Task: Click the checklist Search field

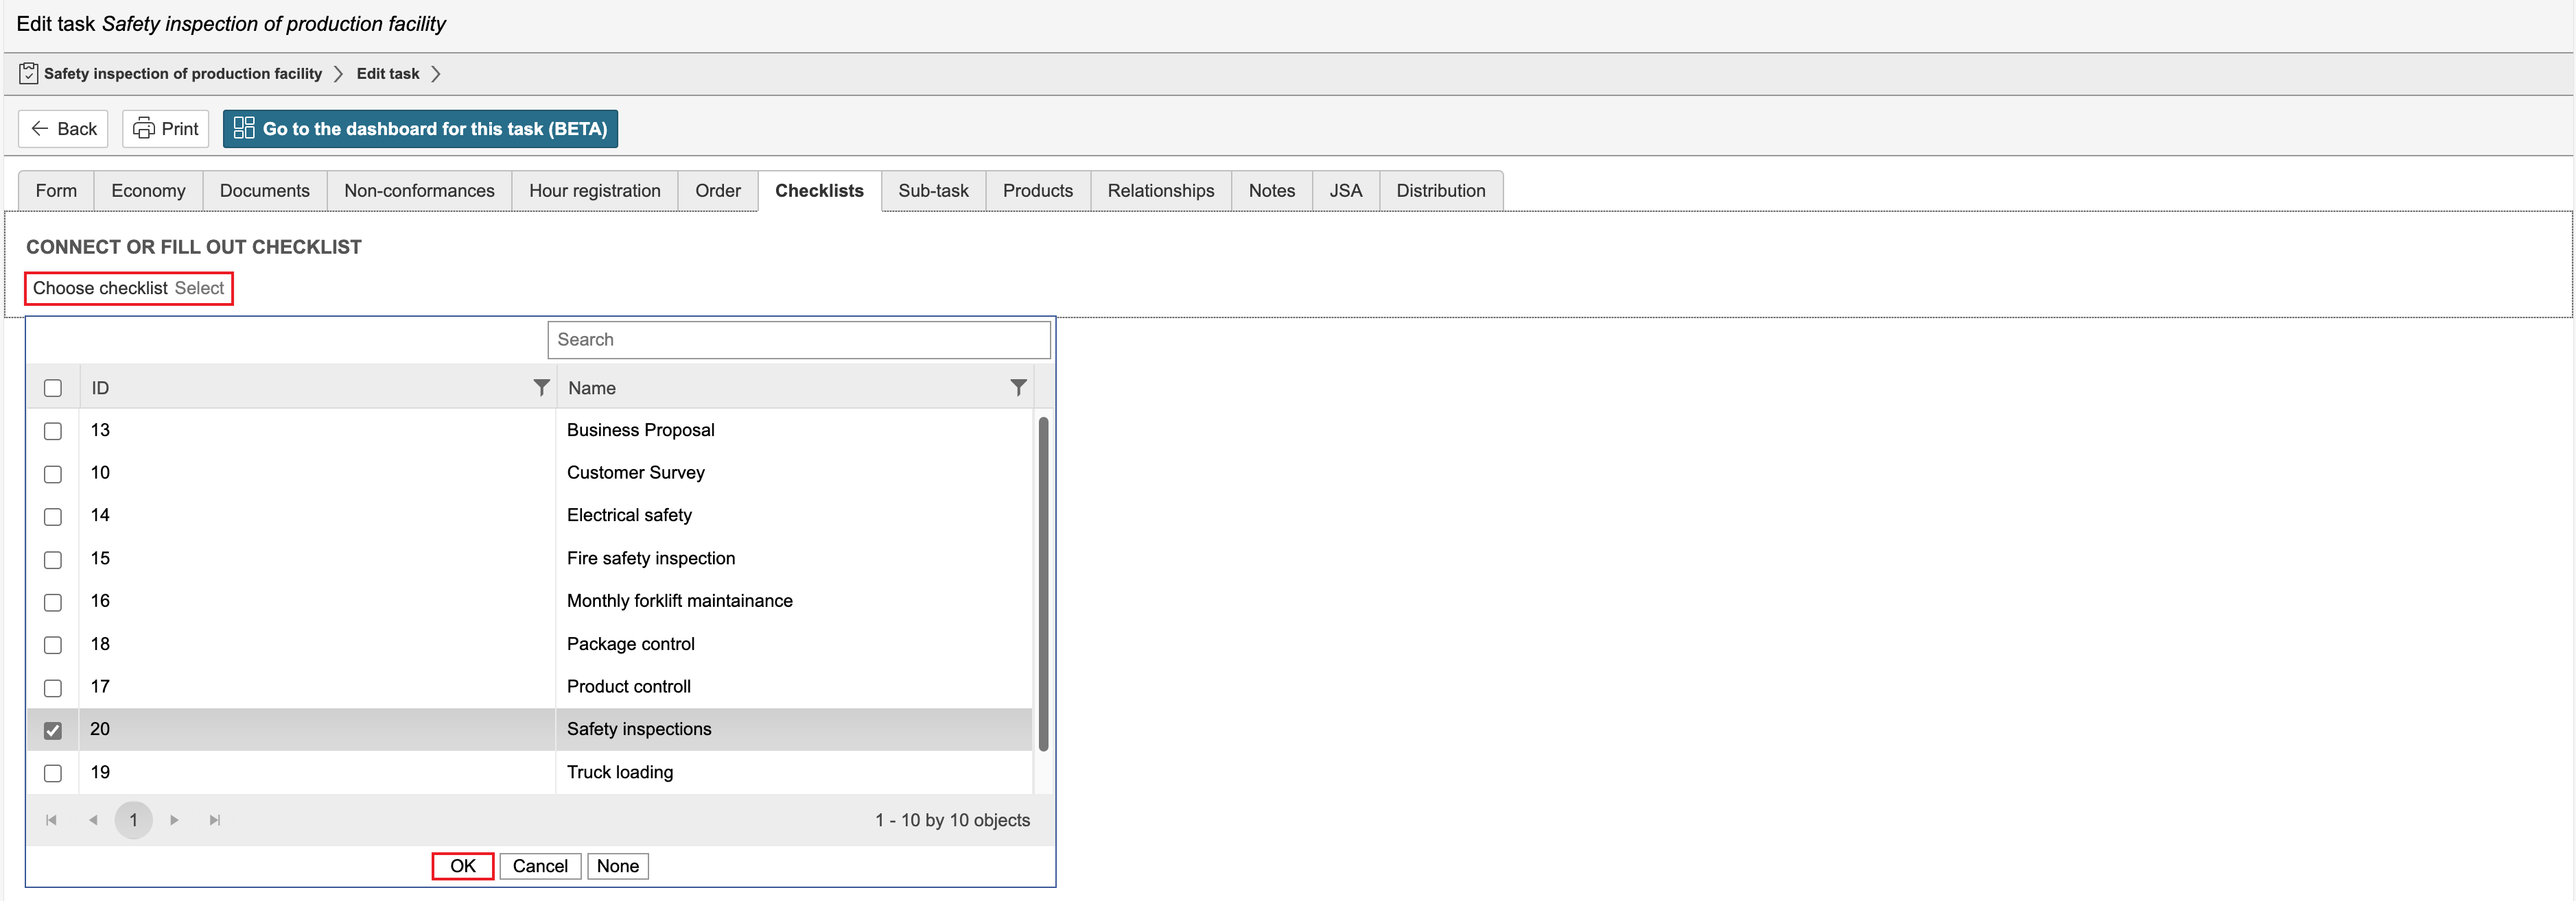Action: [x=798, y=339]
